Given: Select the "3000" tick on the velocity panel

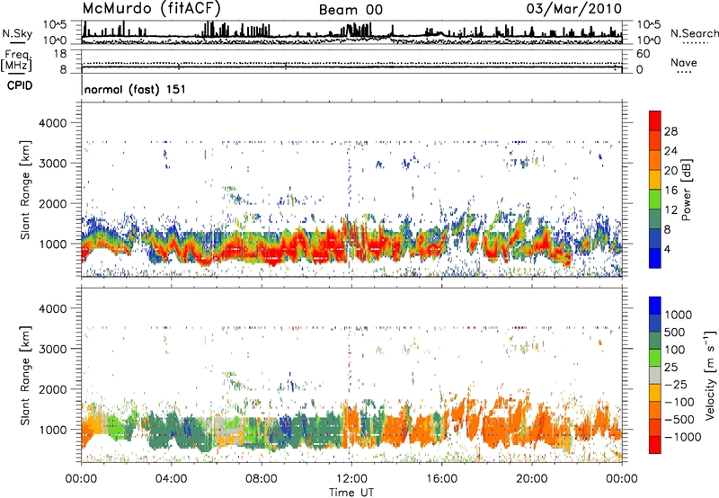Looking at the screenshot, I should tap(55, 349).
